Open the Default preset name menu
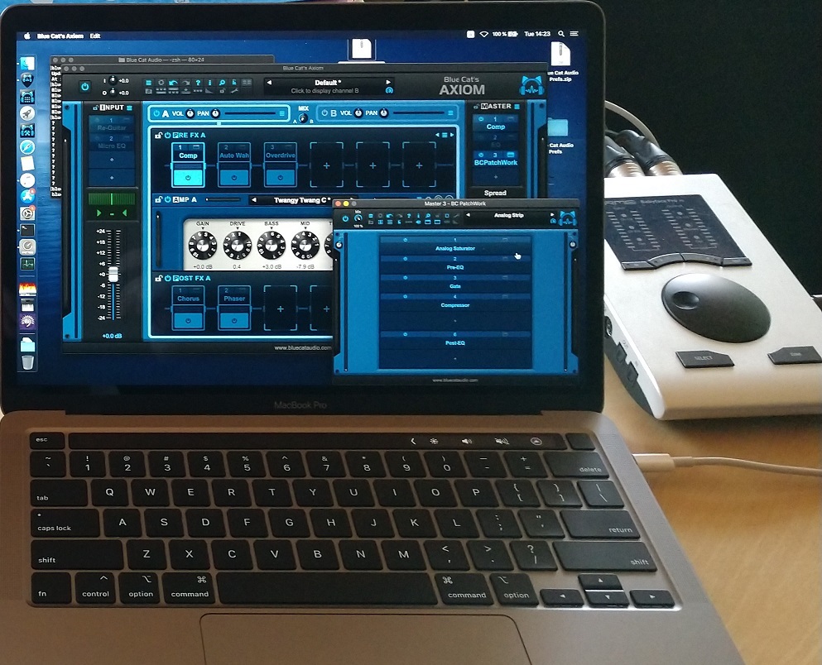Image resolution: width=822 pixels, height=665 pixels. (x=328, y=82)
